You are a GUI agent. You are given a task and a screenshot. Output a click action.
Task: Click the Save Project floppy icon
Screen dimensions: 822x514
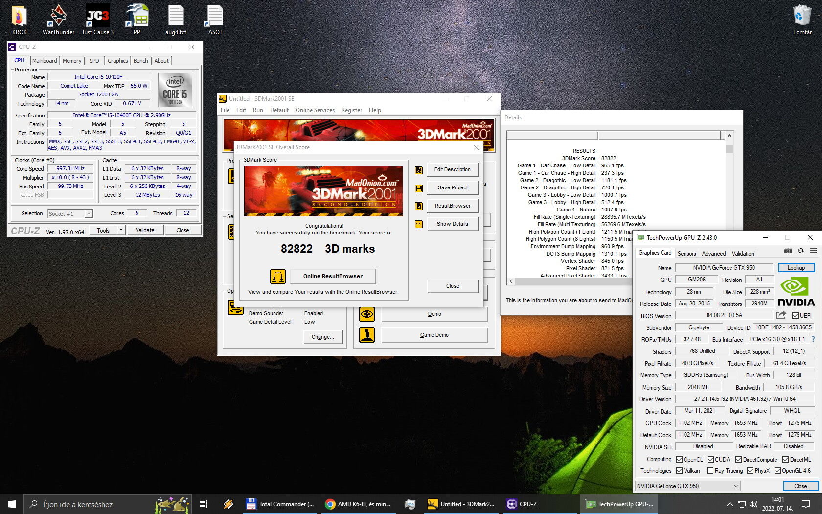[x=419, y=188]
